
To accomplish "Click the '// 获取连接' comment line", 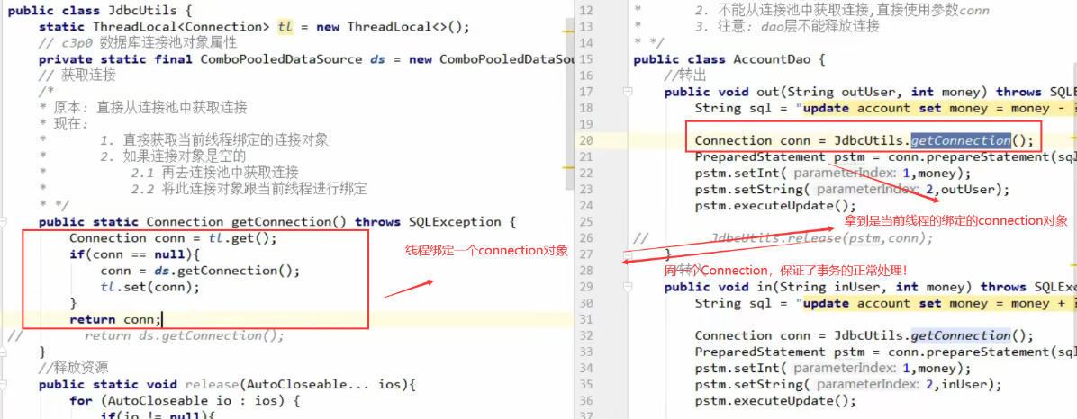I will pos(77,76).
